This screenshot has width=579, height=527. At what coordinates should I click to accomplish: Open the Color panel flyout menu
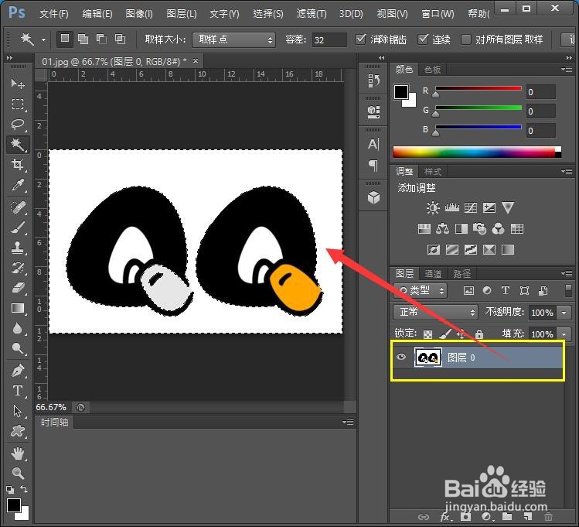point(567,69)
